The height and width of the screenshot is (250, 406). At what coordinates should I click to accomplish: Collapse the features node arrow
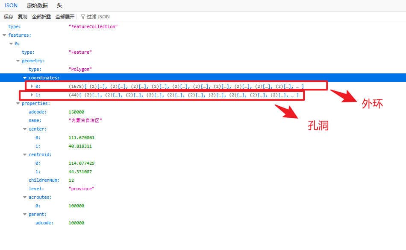[x=4, y=35]
